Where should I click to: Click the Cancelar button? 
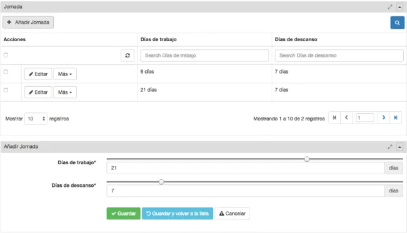[233, 214]
